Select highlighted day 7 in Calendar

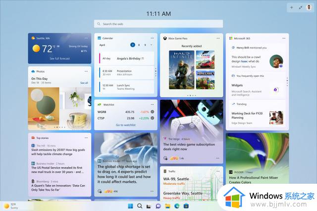coord(133,45)
